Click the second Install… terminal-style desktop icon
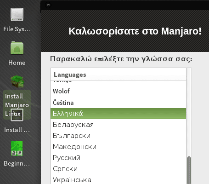 (17, 115)
